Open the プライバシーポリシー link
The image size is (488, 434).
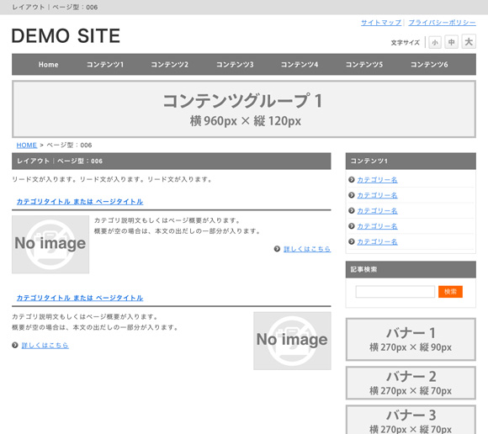click(x=442, y=23)
